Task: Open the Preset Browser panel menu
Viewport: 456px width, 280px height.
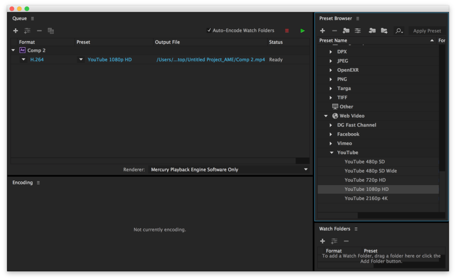Action: (x=358, y=18)
